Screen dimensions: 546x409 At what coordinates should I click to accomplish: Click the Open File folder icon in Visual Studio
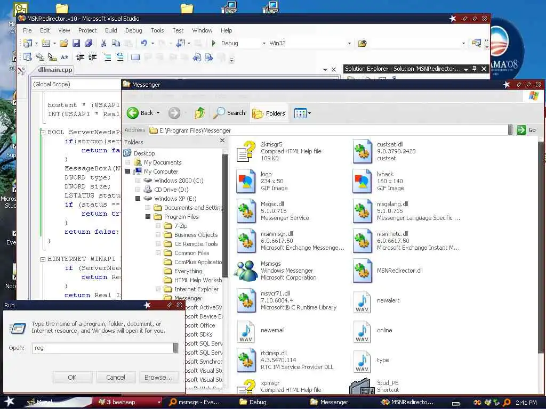[64, 43]
